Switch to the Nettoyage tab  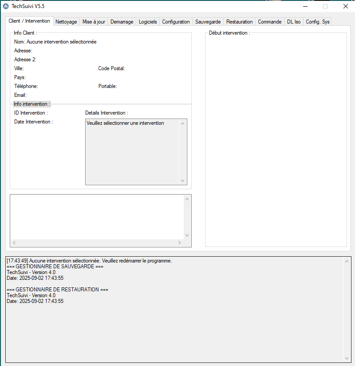(66, 21)
